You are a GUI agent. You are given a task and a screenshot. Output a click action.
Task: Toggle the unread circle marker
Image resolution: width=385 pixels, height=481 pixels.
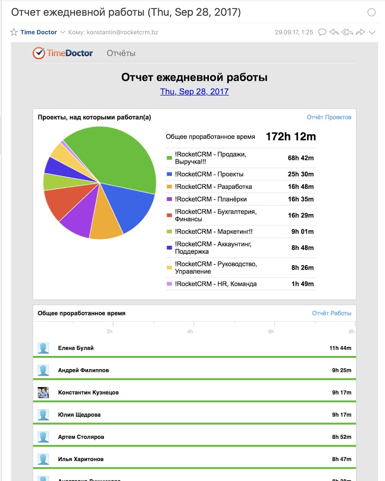point(371,12)
